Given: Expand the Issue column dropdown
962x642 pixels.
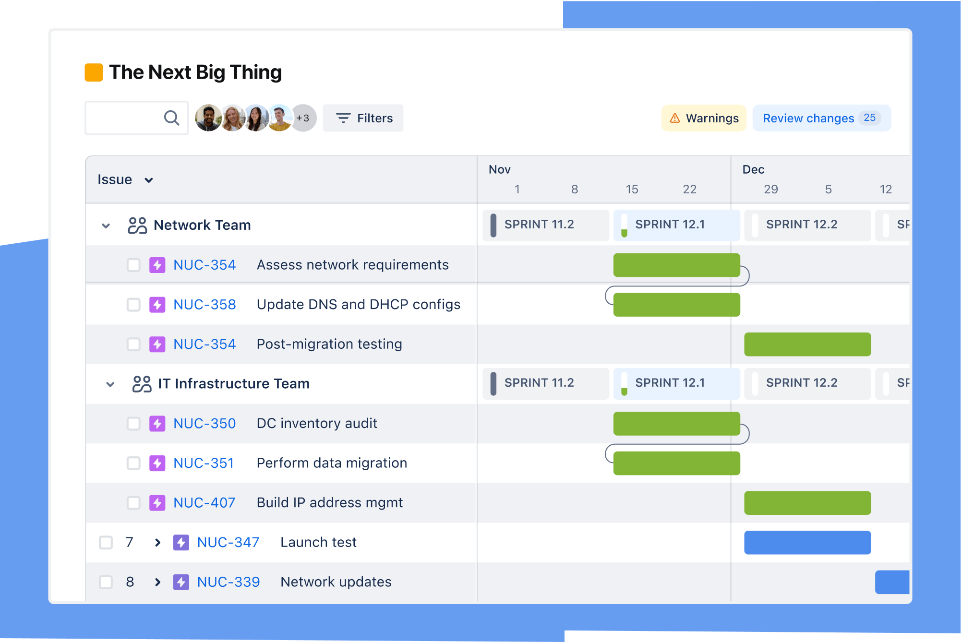Looking at the screenshot, I should click(151, 180).
